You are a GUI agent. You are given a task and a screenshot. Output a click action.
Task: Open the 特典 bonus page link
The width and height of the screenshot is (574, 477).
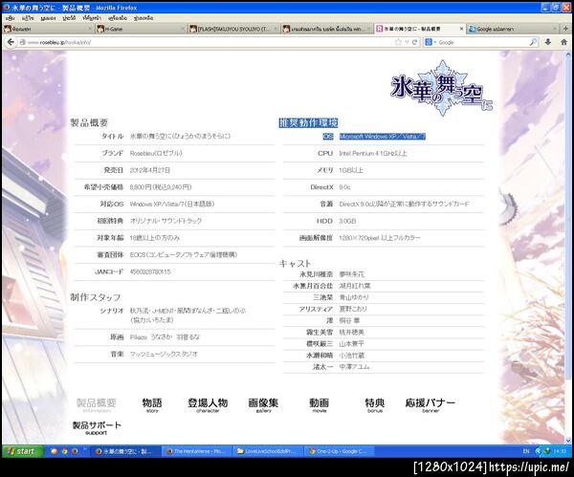tap(374, 405)
